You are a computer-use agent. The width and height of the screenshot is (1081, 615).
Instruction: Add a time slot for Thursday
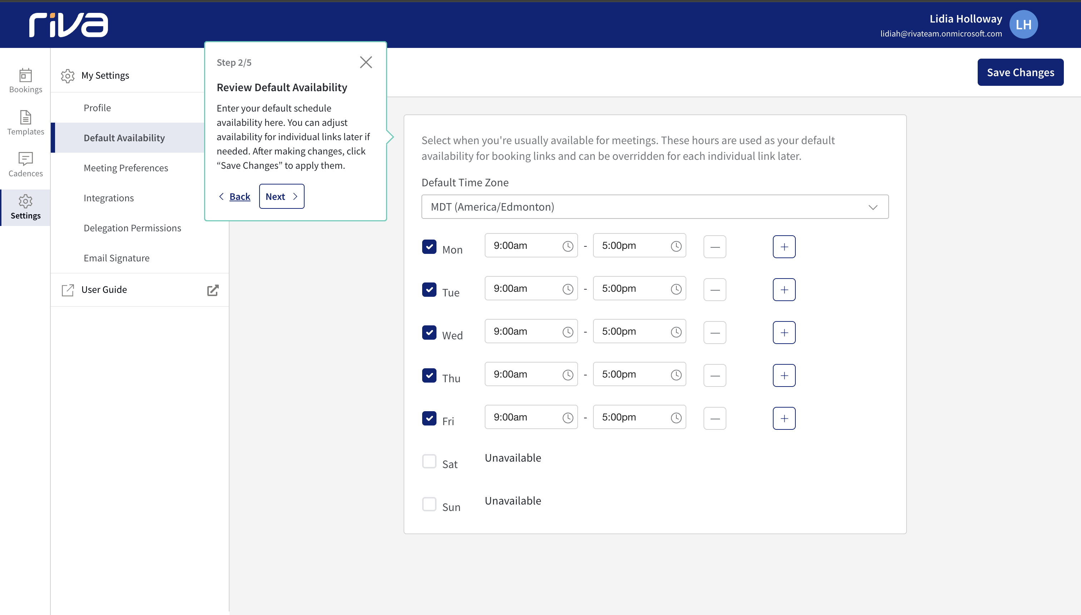click(784, 375)
